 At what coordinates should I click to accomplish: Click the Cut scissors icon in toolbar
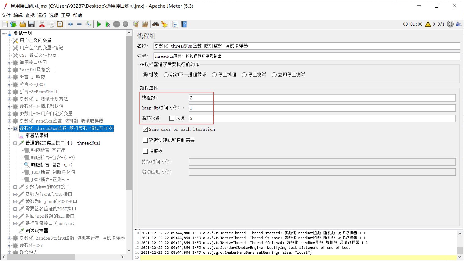[x=42, y=24]
